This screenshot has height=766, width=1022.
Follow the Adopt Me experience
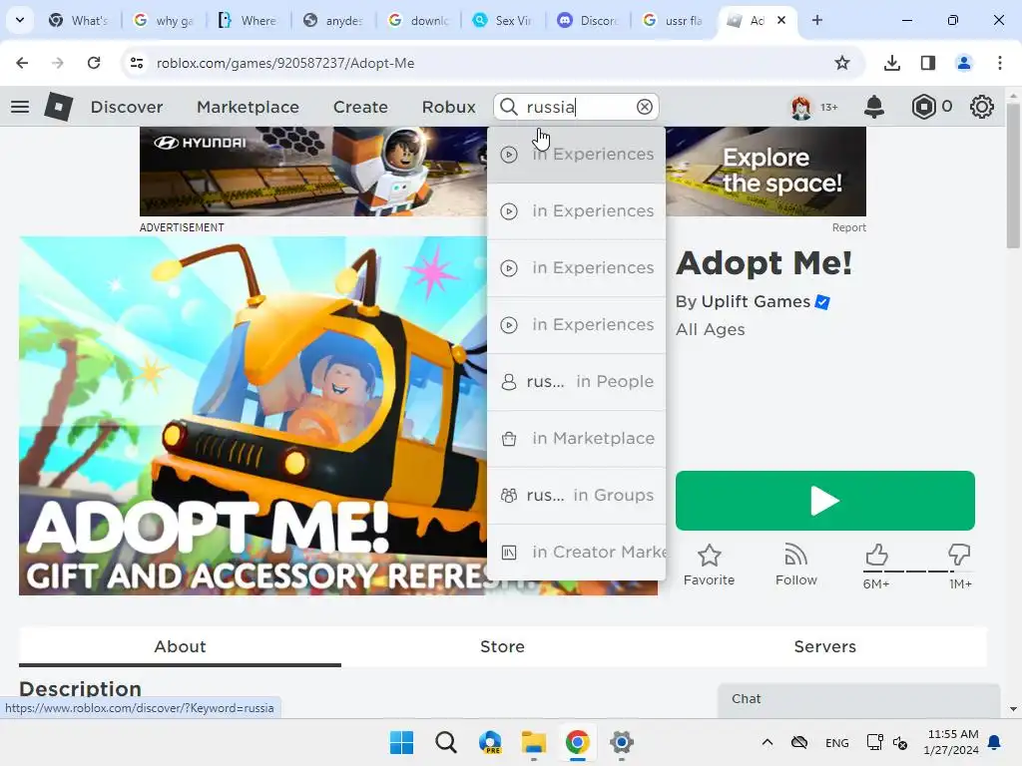[x=795, y=565]
